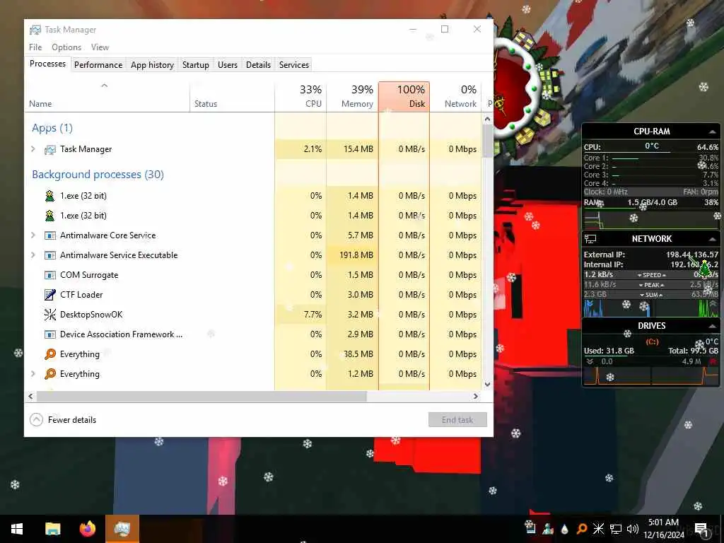Click the first Everything magnifier icon in list
This screenshot has height=543, width=724.
pyautogui.click(x=50, y=354)
